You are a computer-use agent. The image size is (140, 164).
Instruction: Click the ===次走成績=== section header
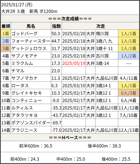[x=70, y=19]
